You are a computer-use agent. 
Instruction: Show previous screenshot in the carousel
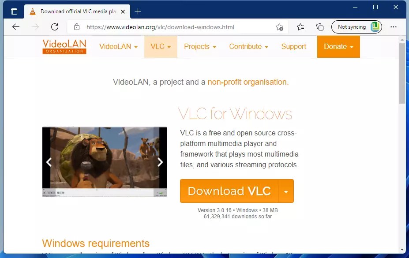[49, 162]
